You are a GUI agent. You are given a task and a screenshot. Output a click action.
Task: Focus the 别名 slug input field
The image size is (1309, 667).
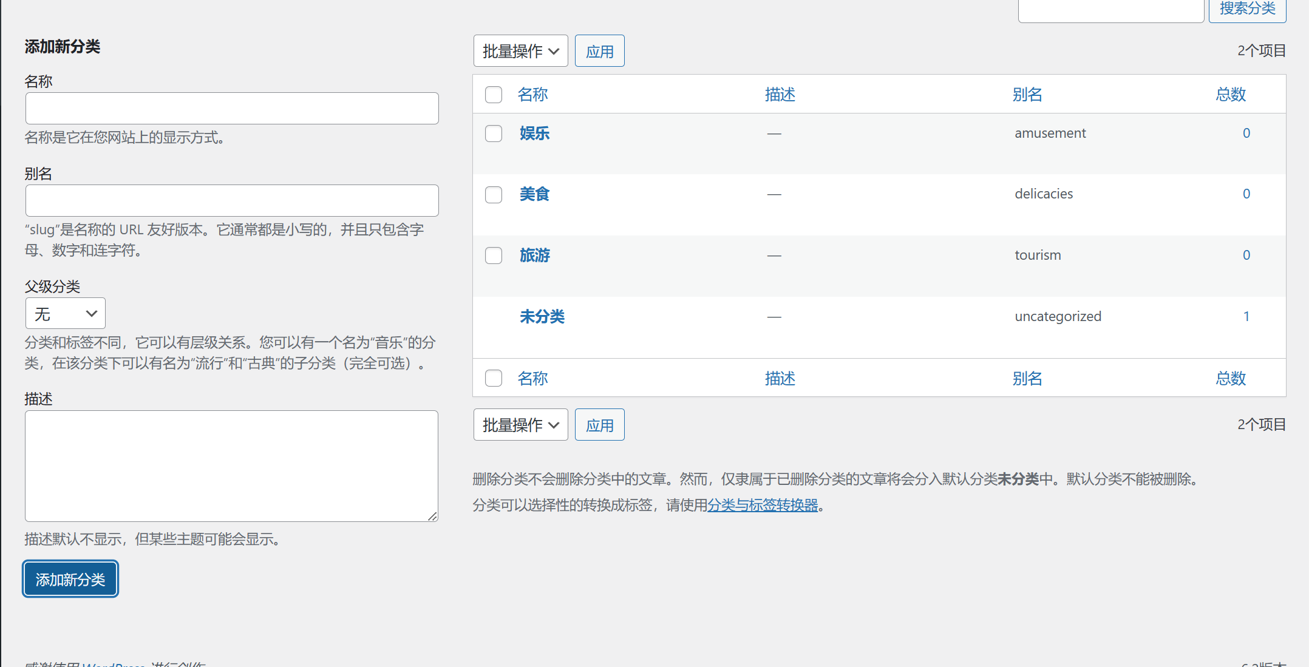tap(232, 201)
